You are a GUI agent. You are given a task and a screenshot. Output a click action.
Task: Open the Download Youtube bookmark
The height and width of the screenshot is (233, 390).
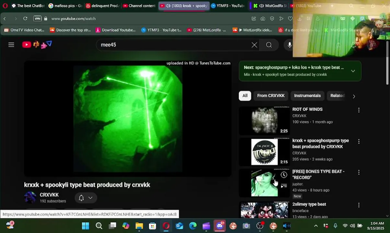coord(116,30)
